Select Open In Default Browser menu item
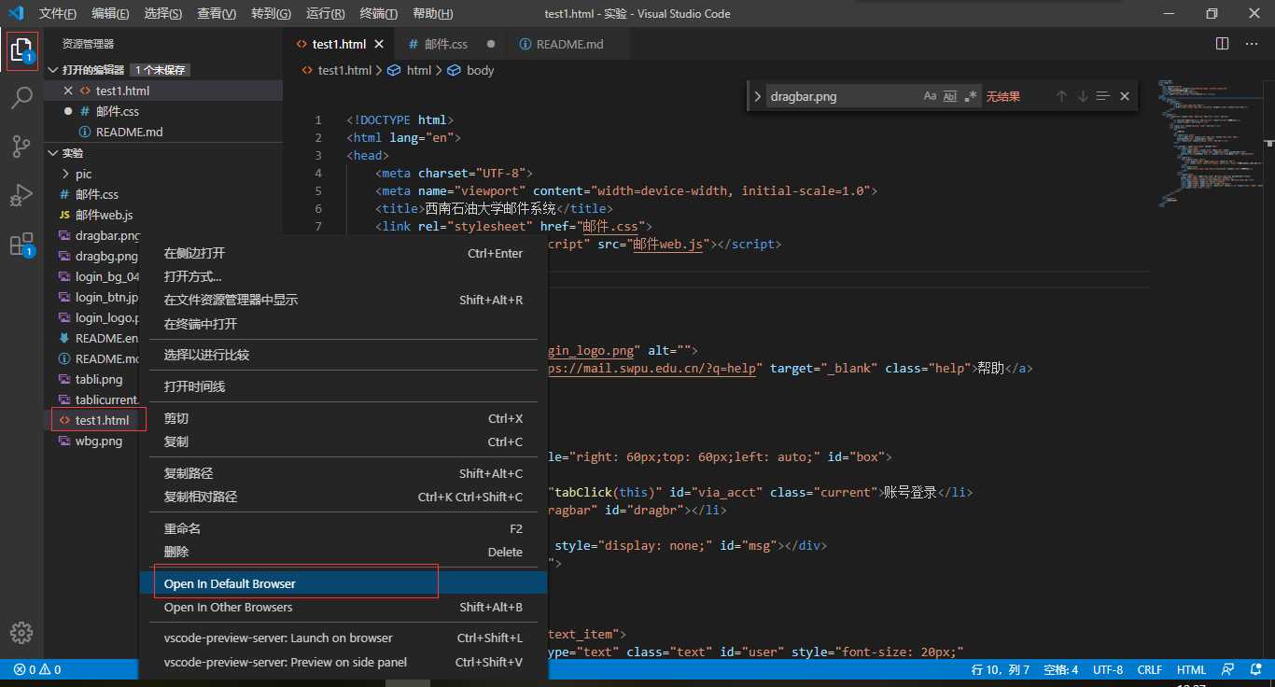Screen dimensions: 1275x687 pyautogui.click(x=343, y=583)
